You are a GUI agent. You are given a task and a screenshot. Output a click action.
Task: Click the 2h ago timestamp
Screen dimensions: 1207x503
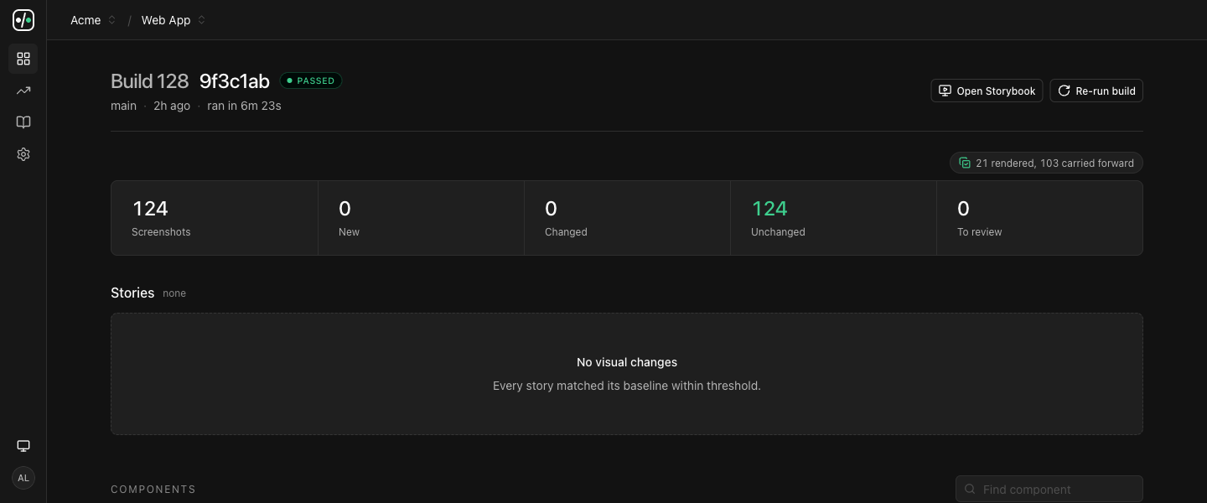pyautogui.click(x=172, y=106)
